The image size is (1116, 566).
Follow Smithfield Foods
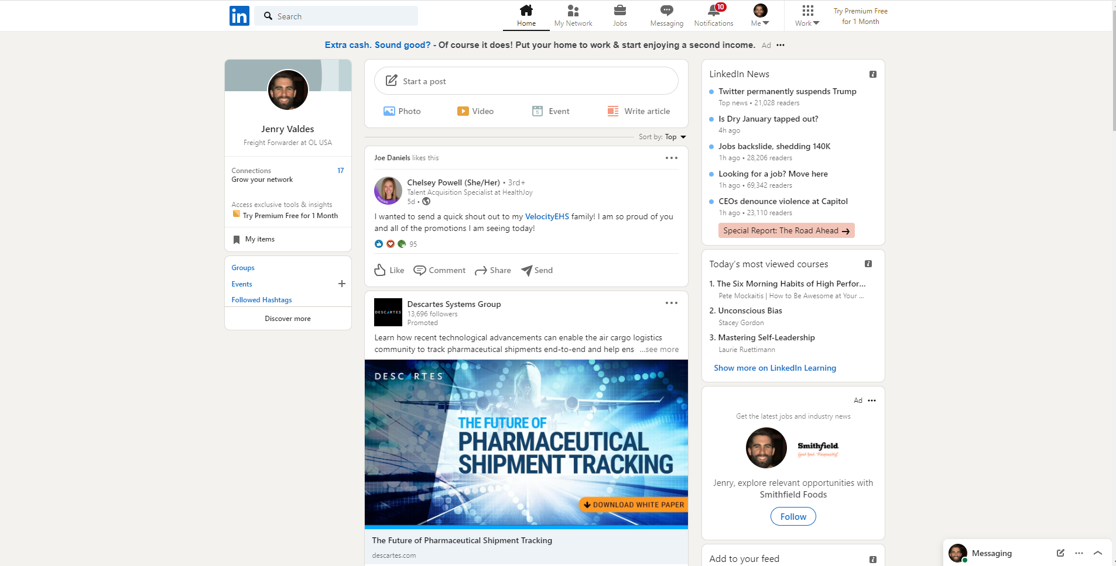click(793, 516)
